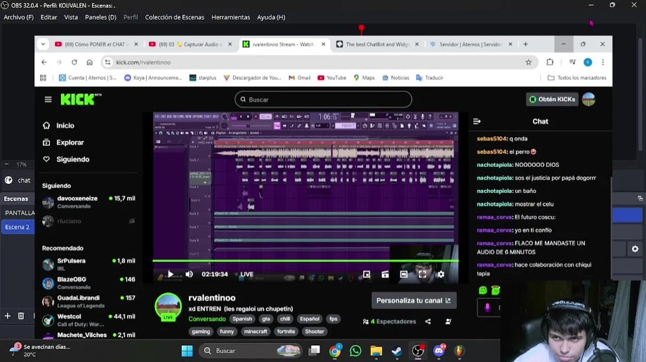Open the YouTube bookmark
This screenshot has height=362, width=646.
tap(332, 78)
